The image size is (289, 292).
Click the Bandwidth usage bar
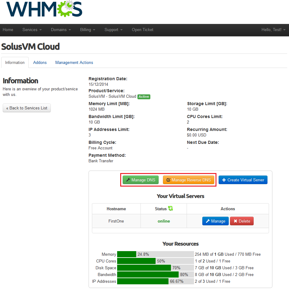point(155,275)
